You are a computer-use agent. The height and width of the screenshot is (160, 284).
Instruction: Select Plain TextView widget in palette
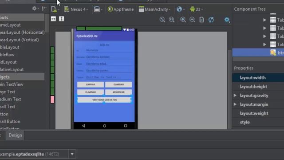pos(12,84)
